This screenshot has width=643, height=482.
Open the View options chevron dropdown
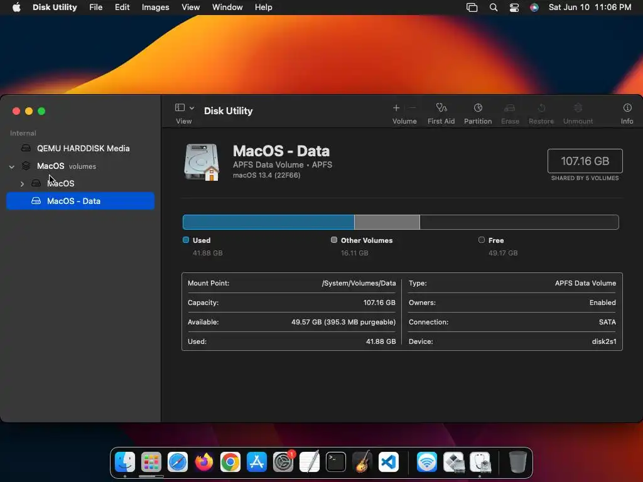coord(192,108)
